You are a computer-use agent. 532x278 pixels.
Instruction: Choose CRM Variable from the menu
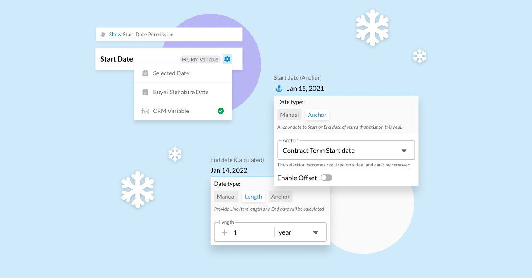click(x=183, y=111)
